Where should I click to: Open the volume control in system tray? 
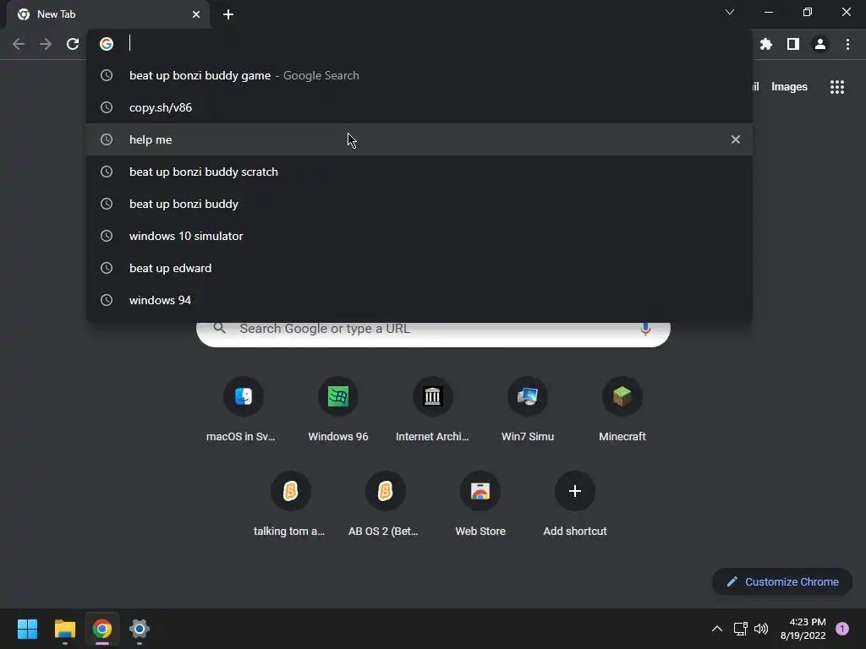point(761,629)
